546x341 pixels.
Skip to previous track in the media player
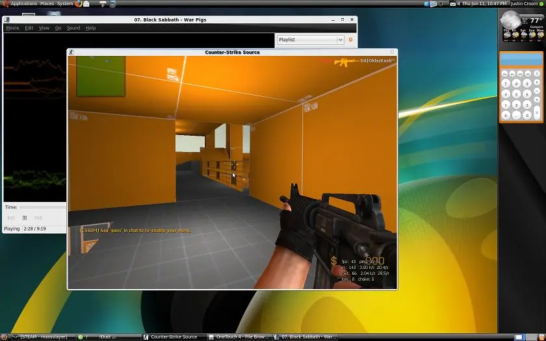pos(11,218)
